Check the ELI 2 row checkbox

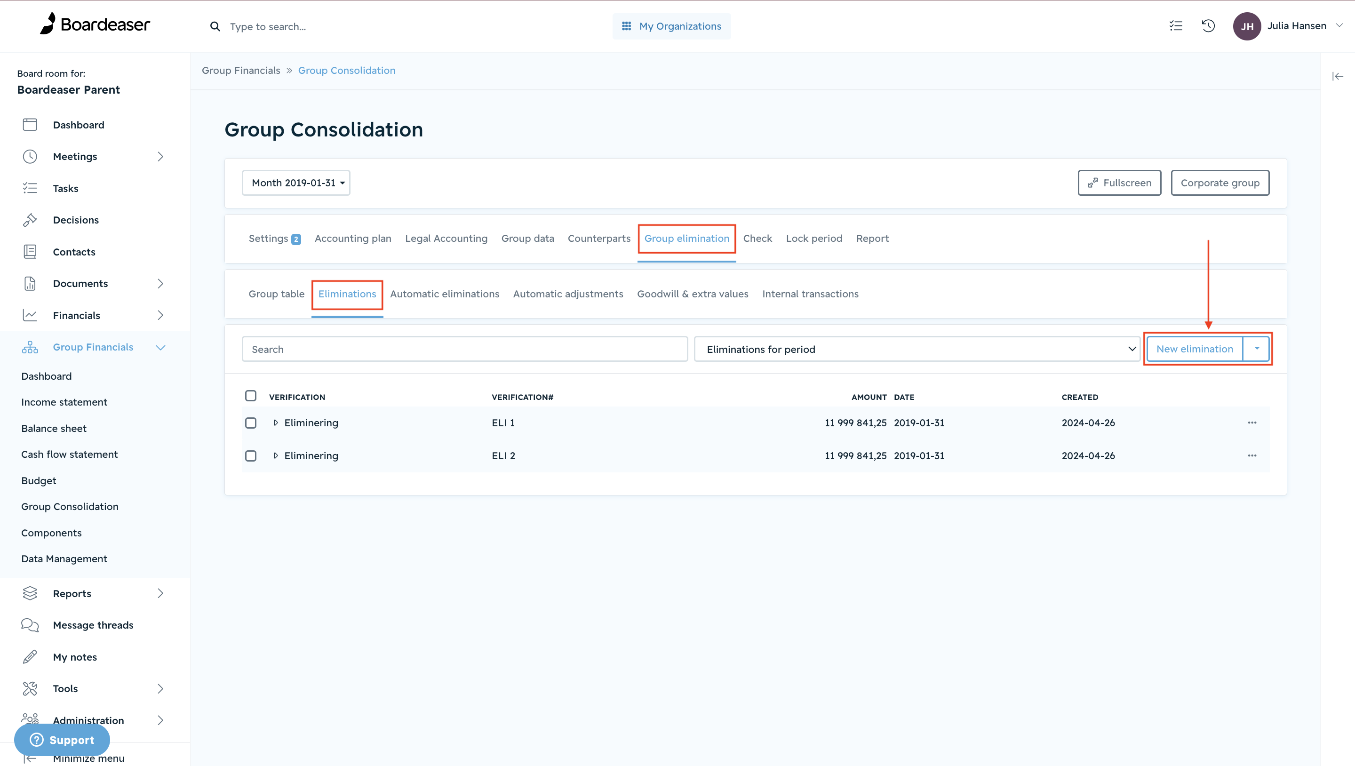pyautogui.click(x=251, y=455)
